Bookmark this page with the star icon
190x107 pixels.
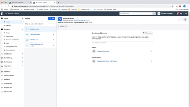[x=173, y=6]
